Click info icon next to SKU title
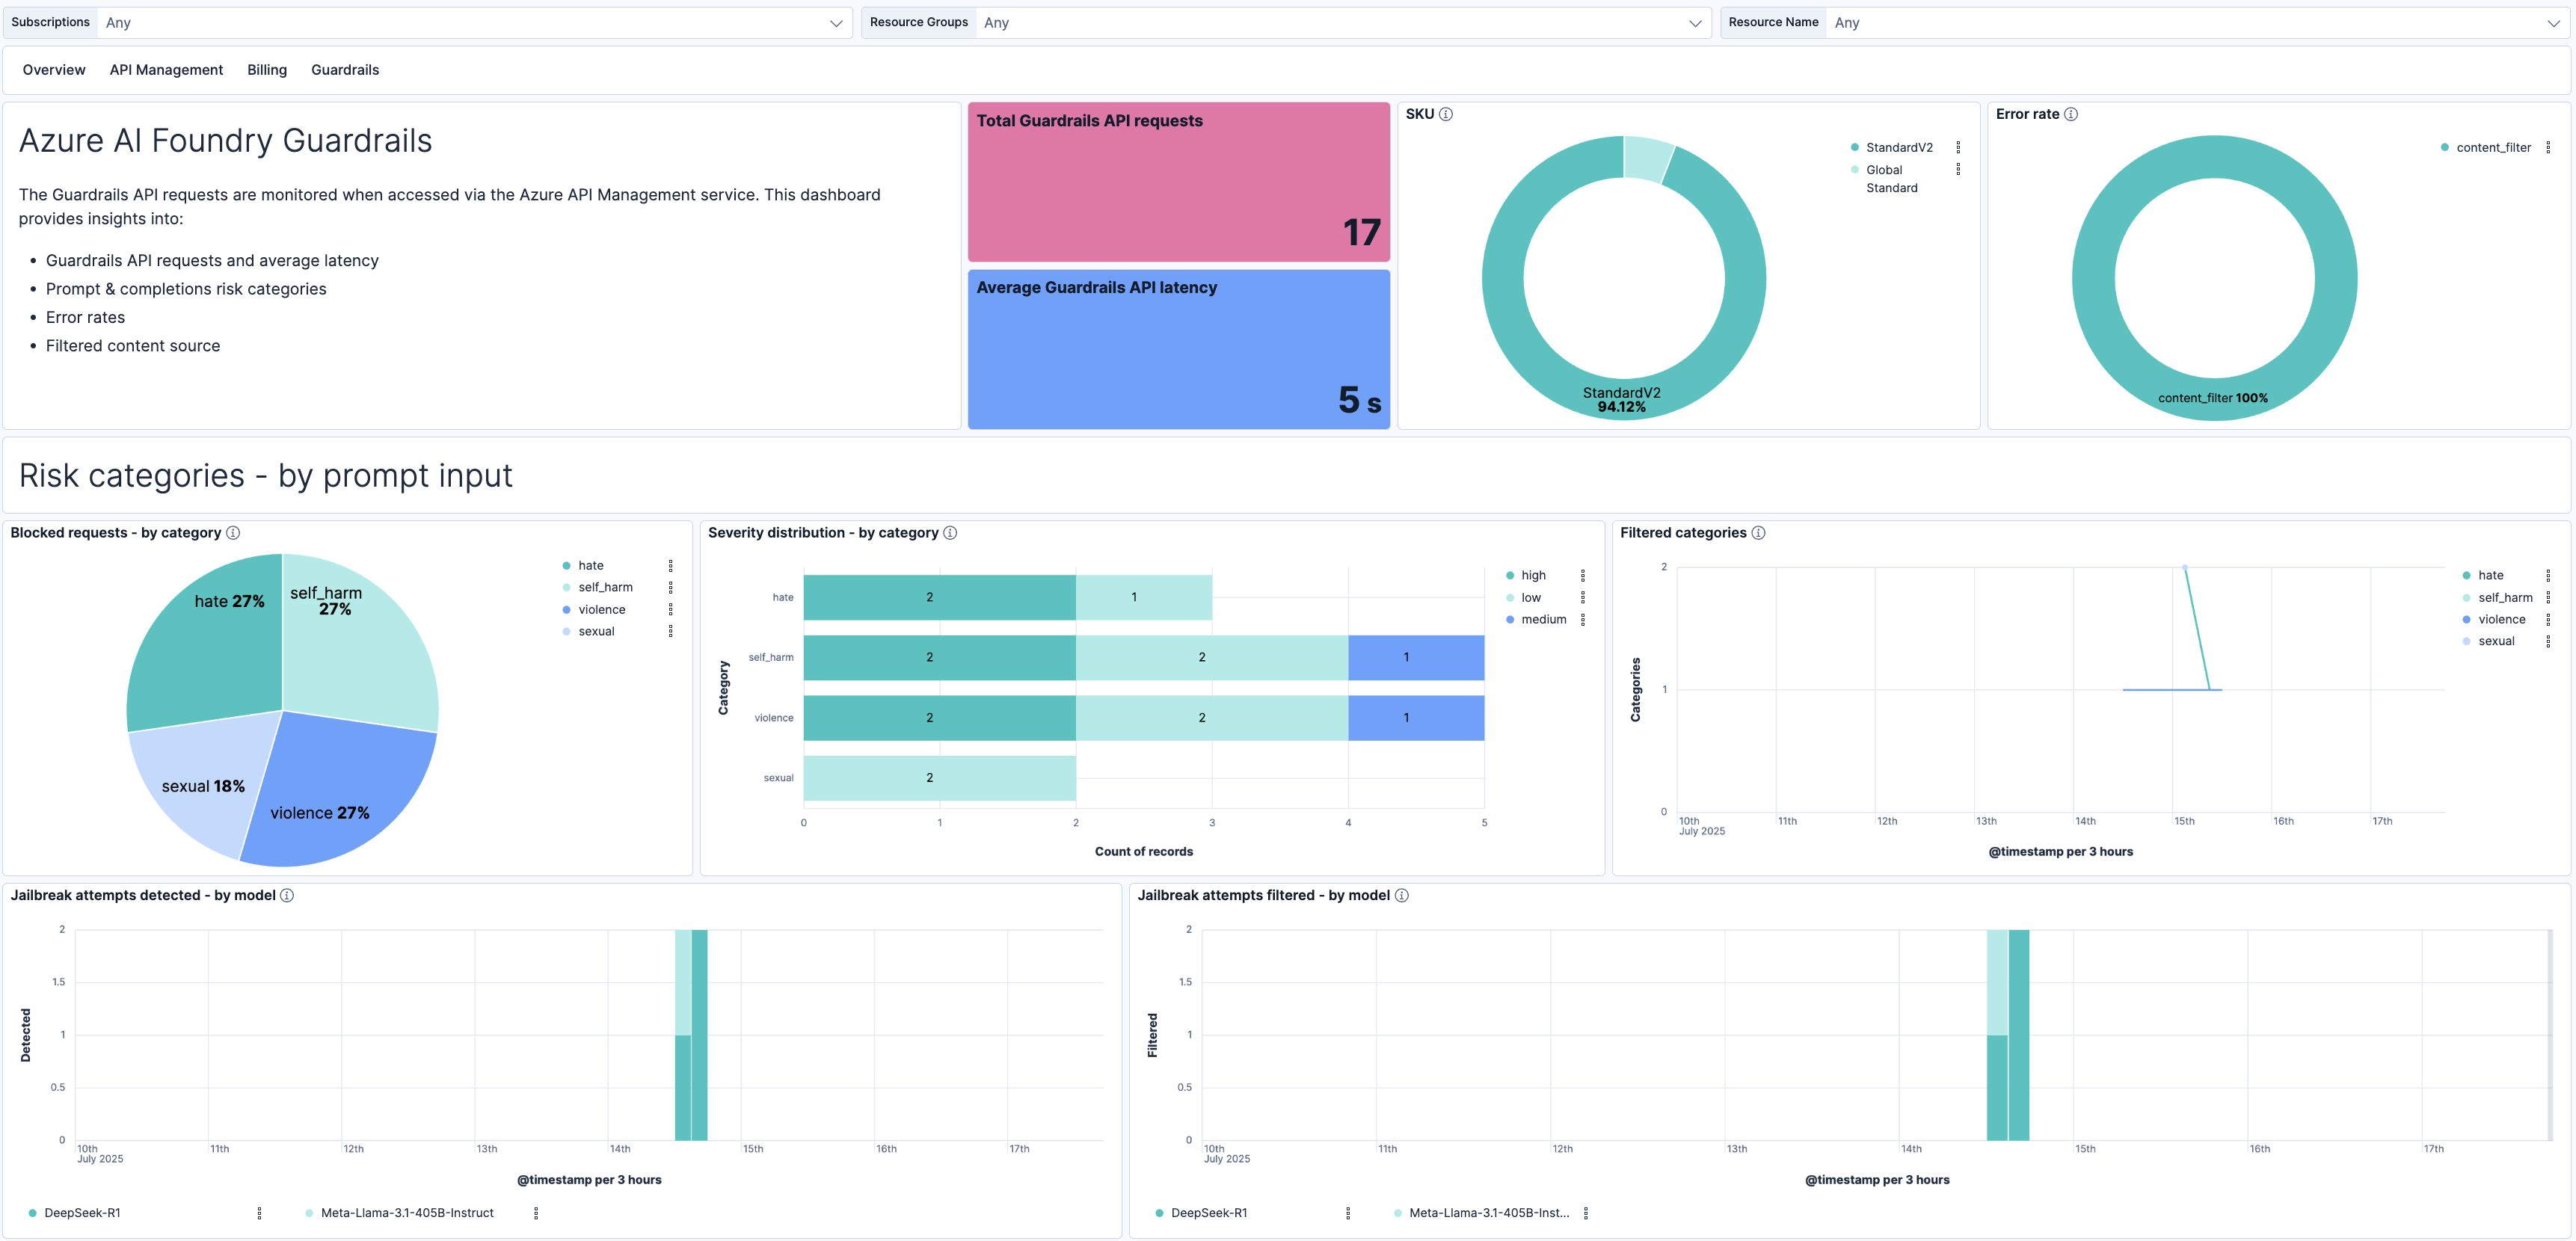Viewport: 2576px width, 1241px height. [x=1446, y=114]
